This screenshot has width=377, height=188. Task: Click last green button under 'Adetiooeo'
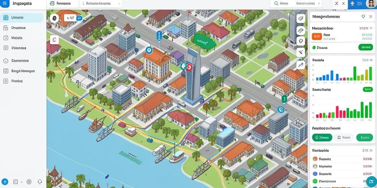[x=364, y=137]
